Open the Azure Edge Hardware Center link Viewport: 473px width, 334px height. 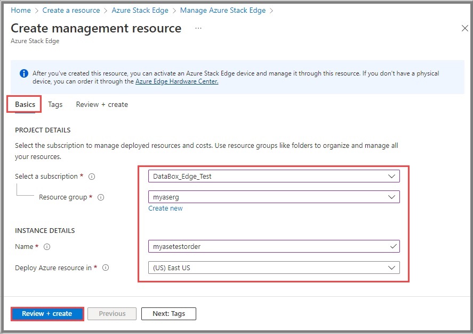pyautogui.click(x=177, y=81)
